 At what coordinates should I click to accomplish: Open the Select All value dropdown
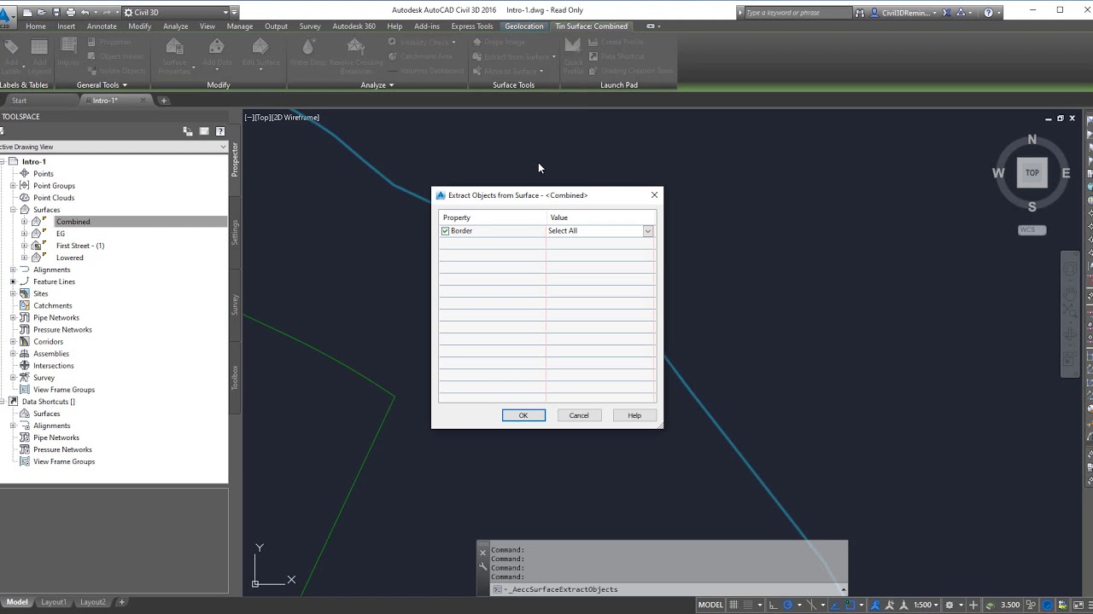[x=647, y=231]
